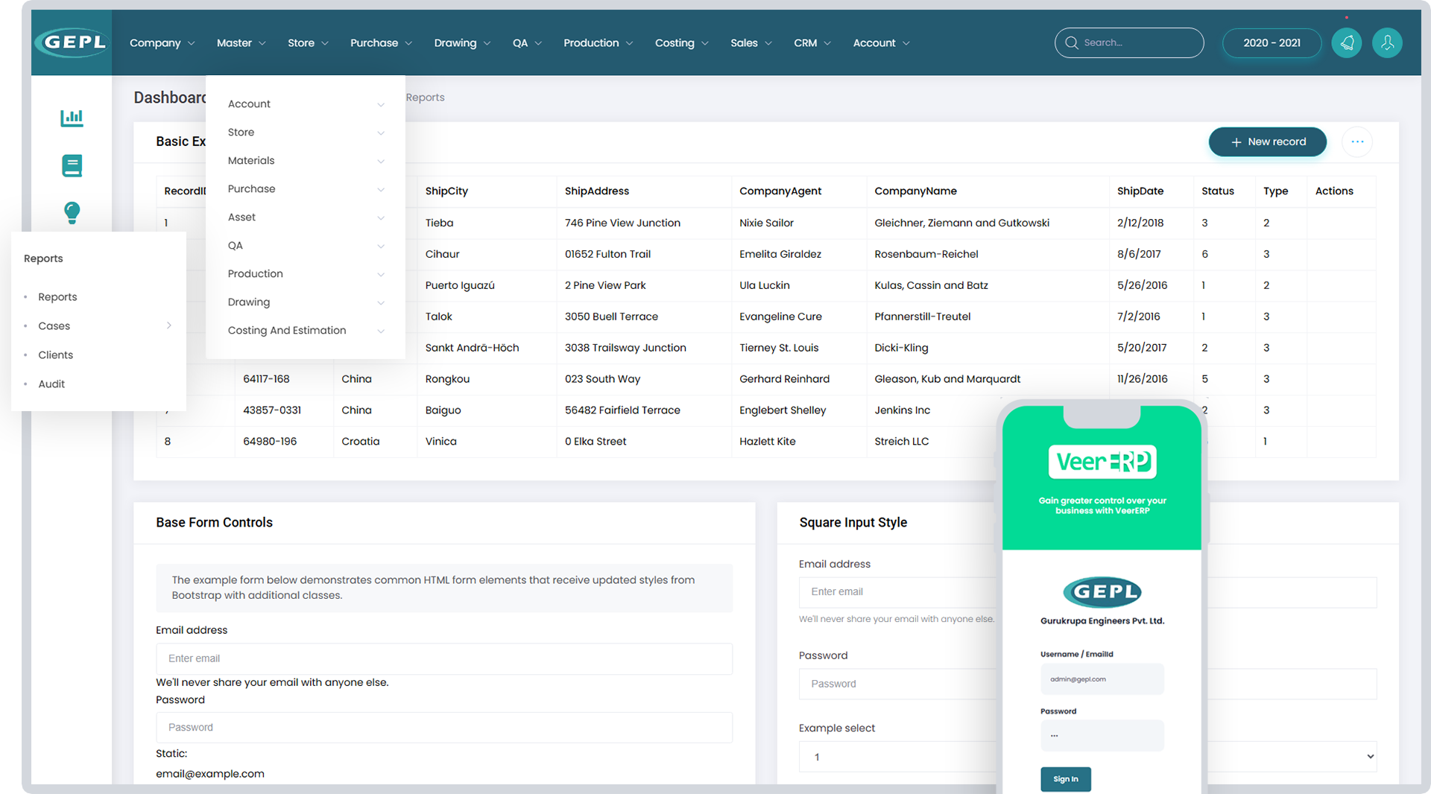
Task: Expand Production in the Master dropdown
Action: 306,273
